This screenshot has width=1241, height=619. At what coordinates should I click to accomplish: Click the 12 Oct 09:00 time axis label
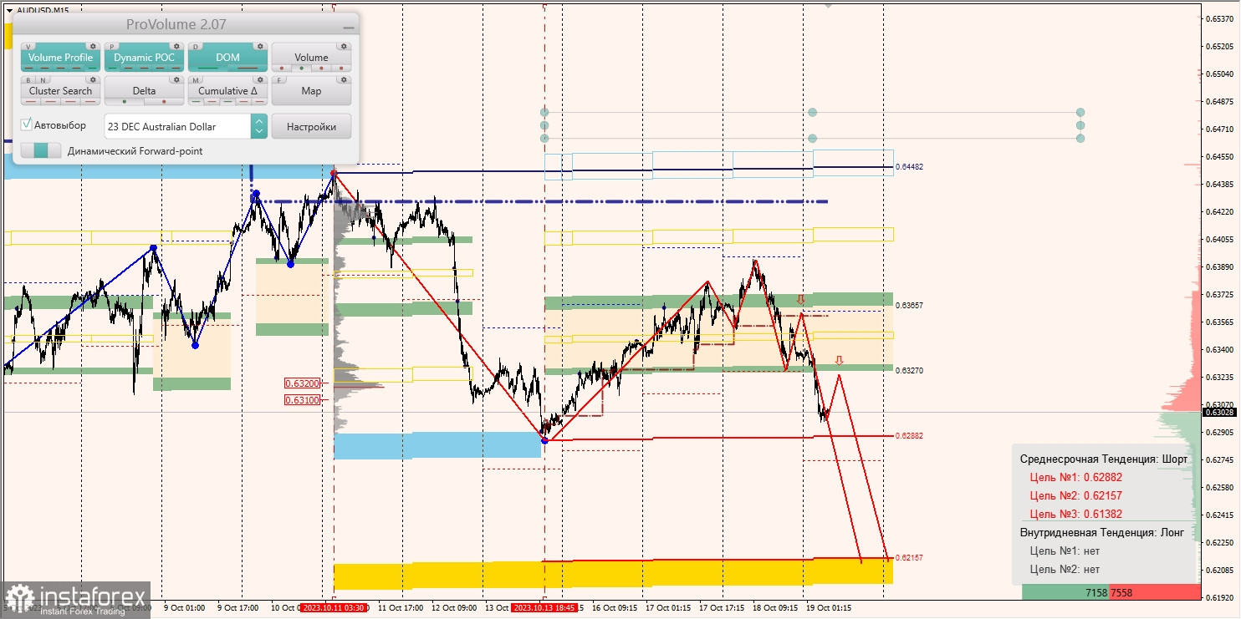(454, 608)
